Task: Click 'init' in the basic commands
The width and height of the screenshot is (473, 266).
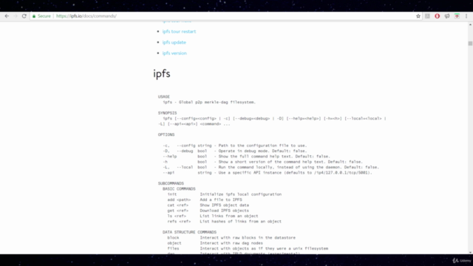Action: click(x=172, y=194)
